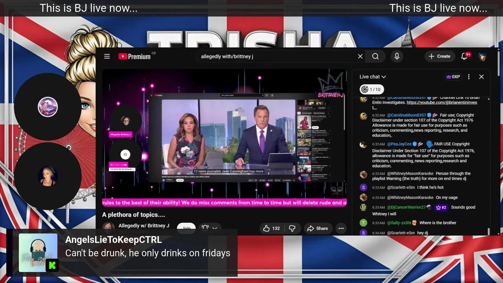Click CarolinaMoon8357's avatar on Fair use message
Screen dimensions: 503x283
(363, 116)
